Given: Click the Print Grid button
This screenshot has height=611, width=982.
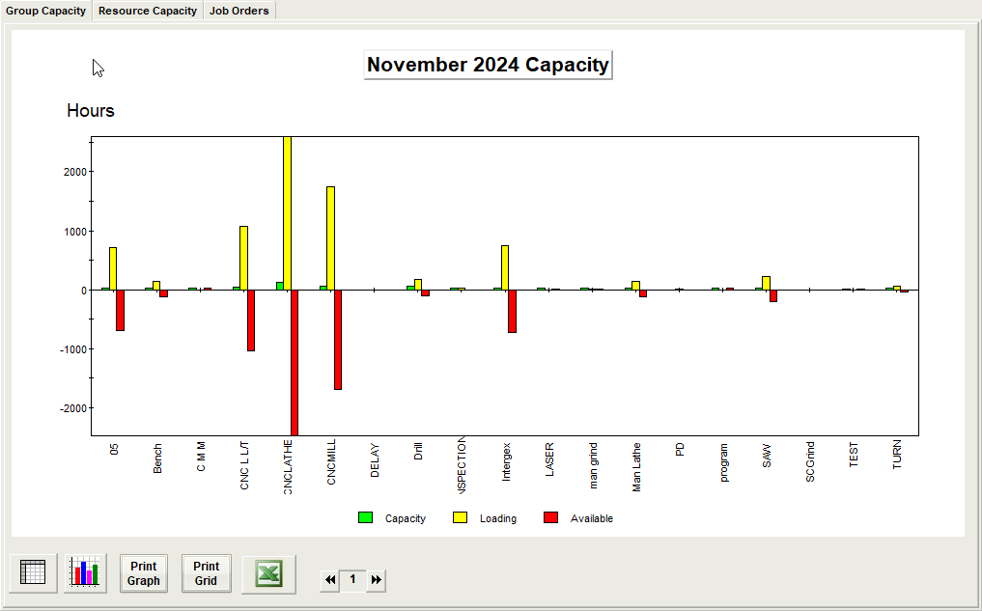Looking at the screenshot, I should point(206,573).
